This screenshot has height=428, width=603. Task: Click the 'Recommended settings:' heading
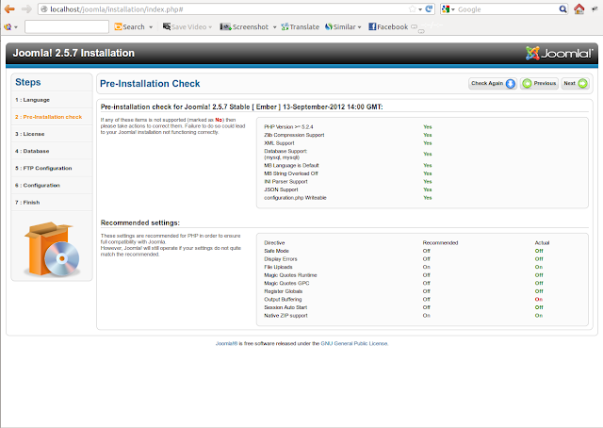140,222
